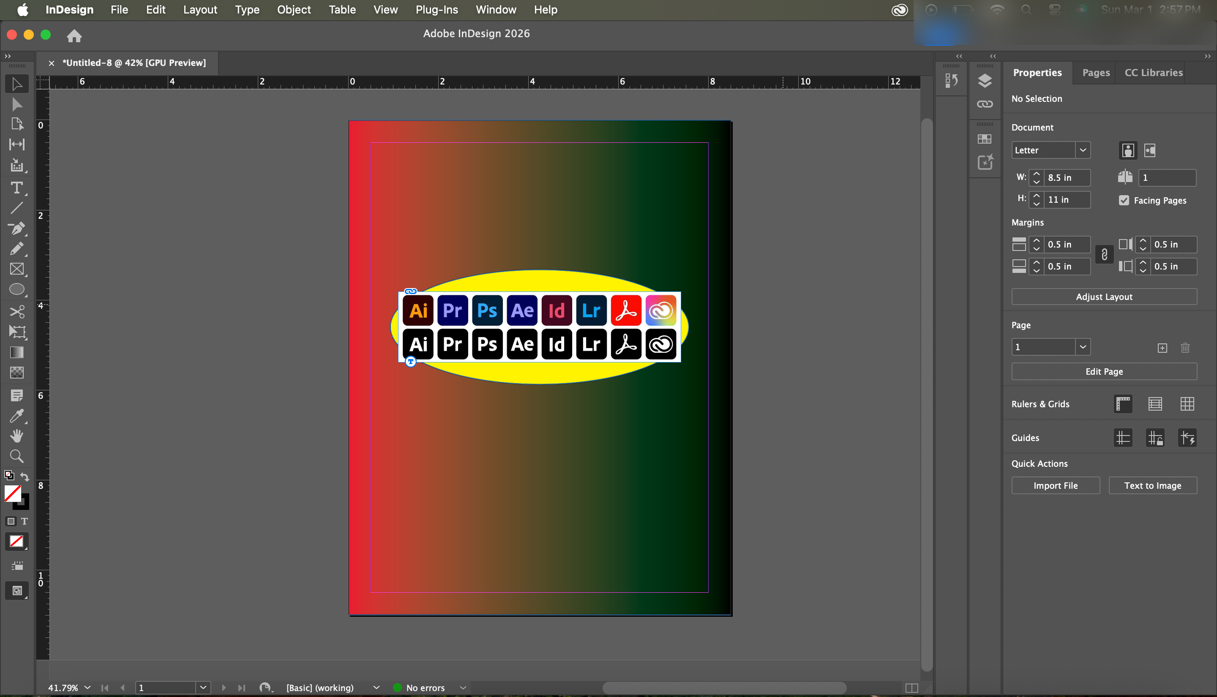Open the Letter page size dropdown
This screenshot has width=1217, height=697.
click(1083, 150)
